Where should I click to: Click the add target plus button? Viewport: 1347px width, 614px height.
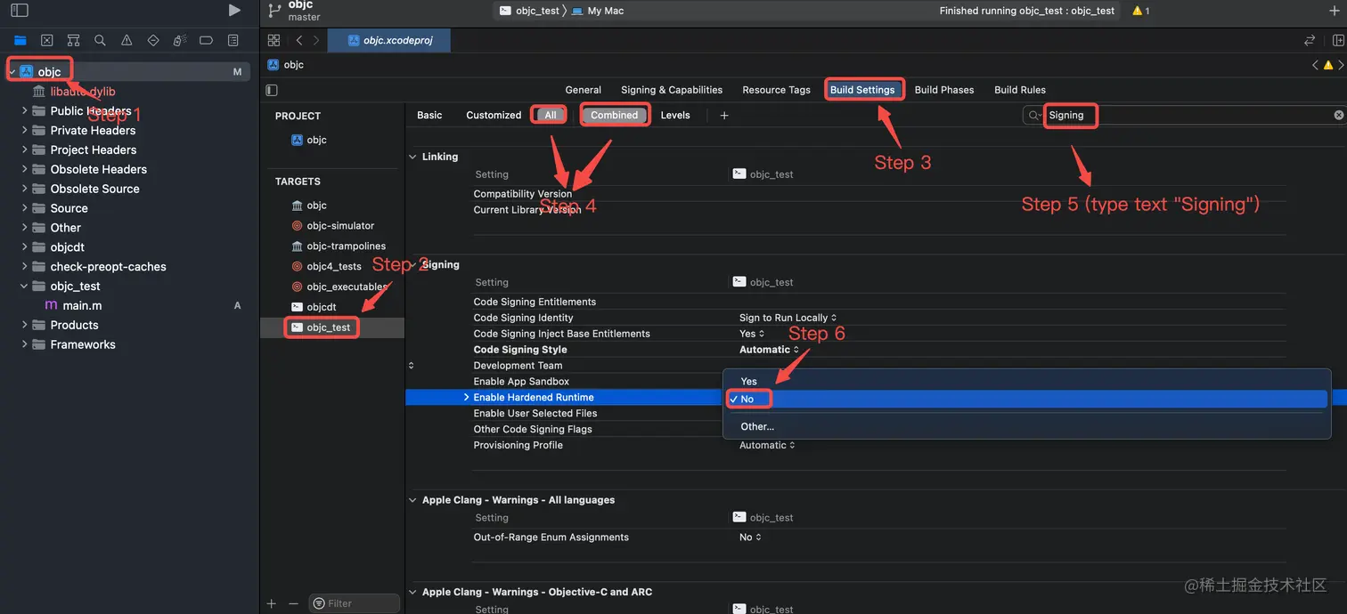pos(272,603)
